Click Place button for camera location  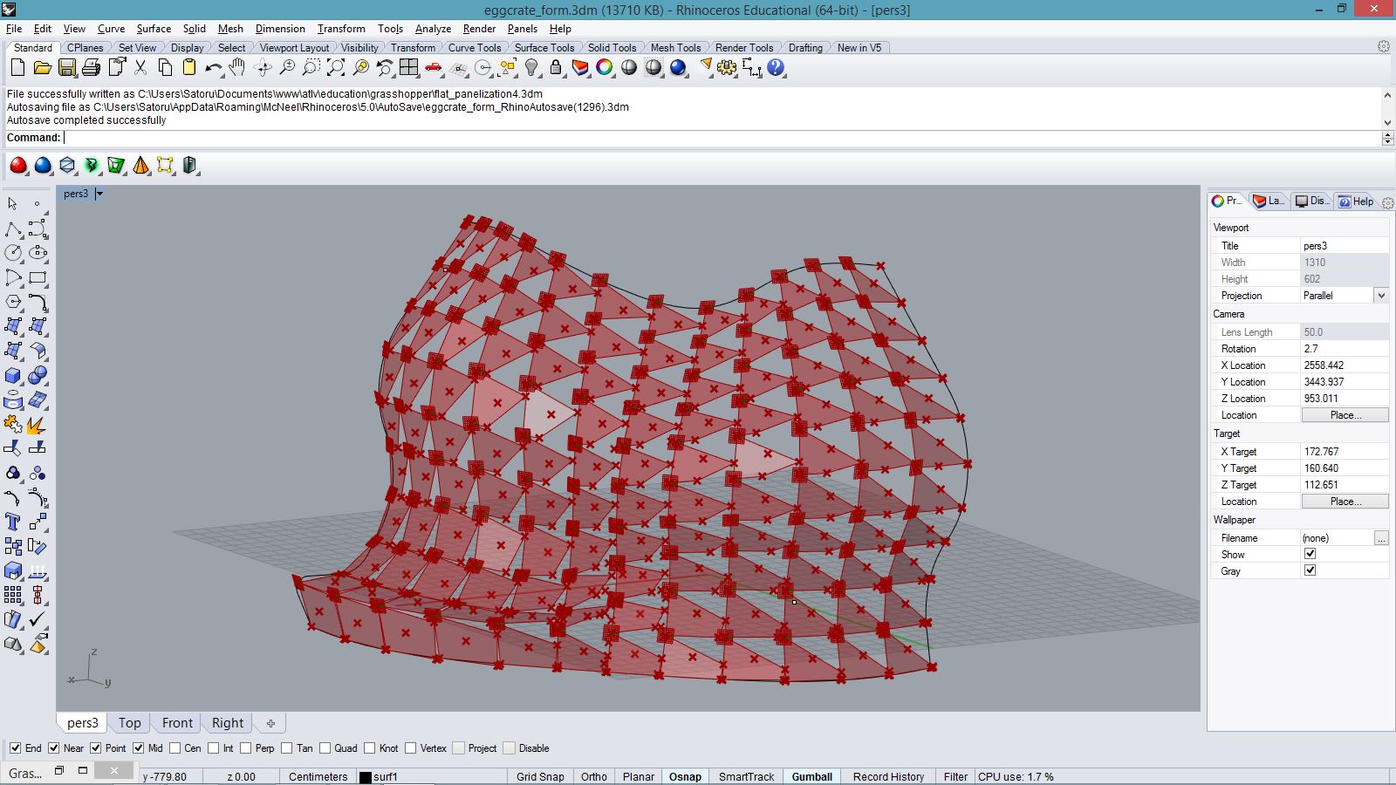[1345, 415]
